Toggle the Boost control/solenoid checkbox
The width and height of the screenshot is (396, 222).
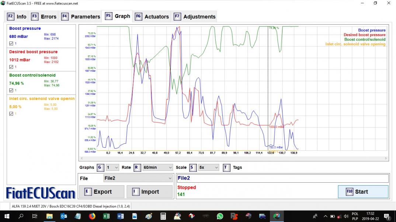click(x=11, y=90)
